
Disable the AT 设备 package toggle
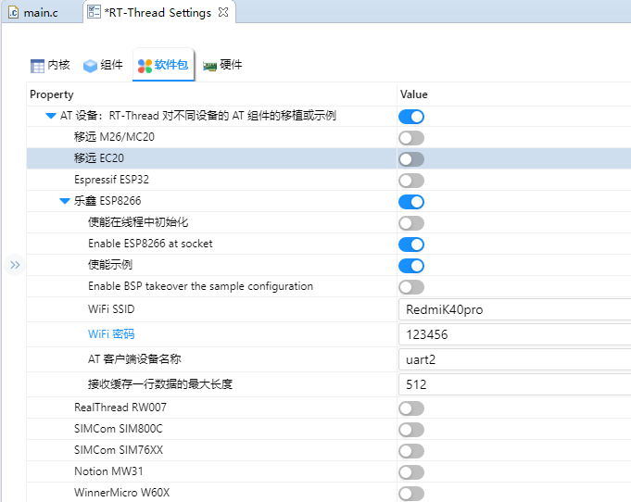(411, 117)
